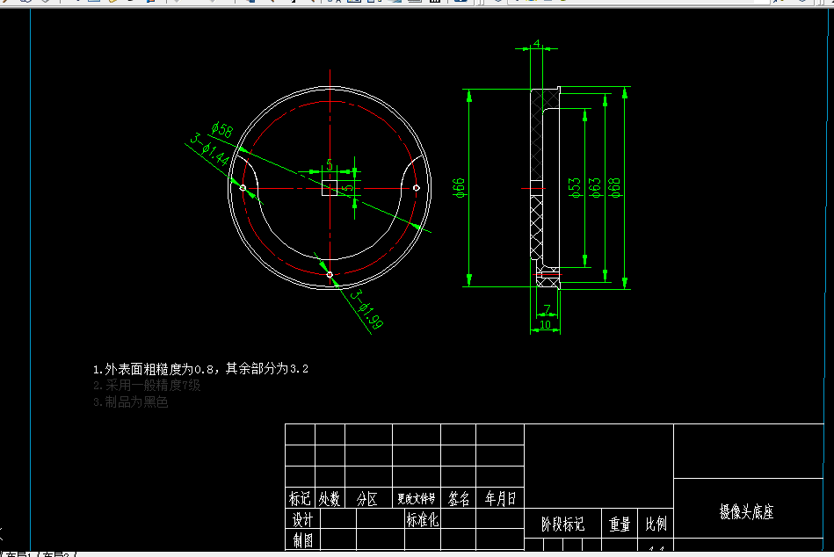Click the '签名' title block cell
The width and height of the screenshot is (834, 557).
458,498
